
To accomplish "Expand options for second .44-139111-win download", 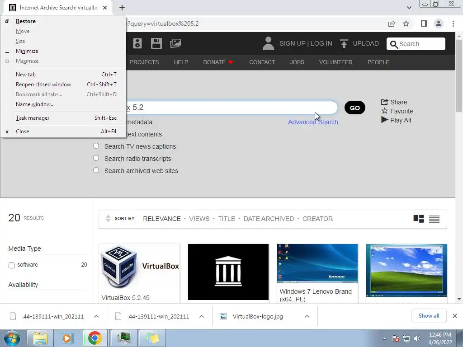I will click(202, 316).
